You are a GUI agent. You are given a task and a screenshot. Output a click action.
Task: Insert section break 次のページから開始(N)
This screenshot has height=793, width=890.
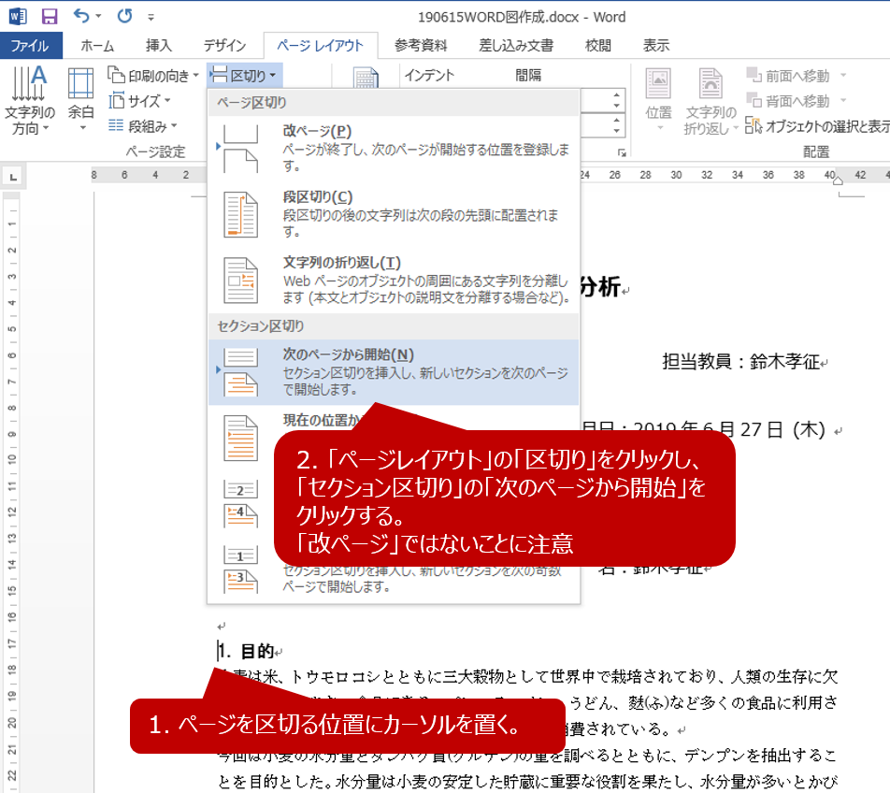coord(393,371)
